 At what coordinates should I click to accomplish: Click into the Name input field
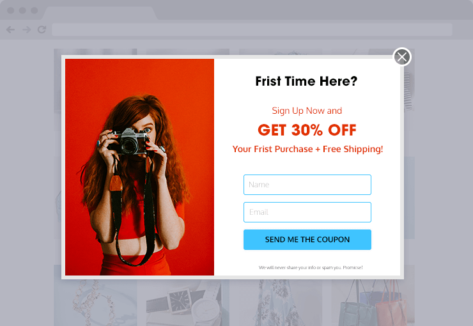[x=307, y=185]
